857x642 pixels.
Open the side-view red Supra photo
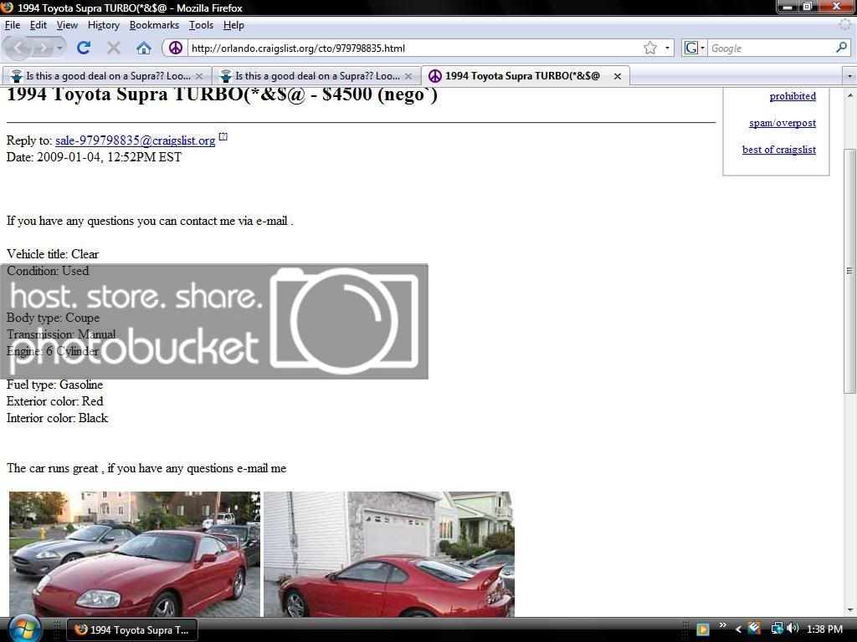click(389, 554)
